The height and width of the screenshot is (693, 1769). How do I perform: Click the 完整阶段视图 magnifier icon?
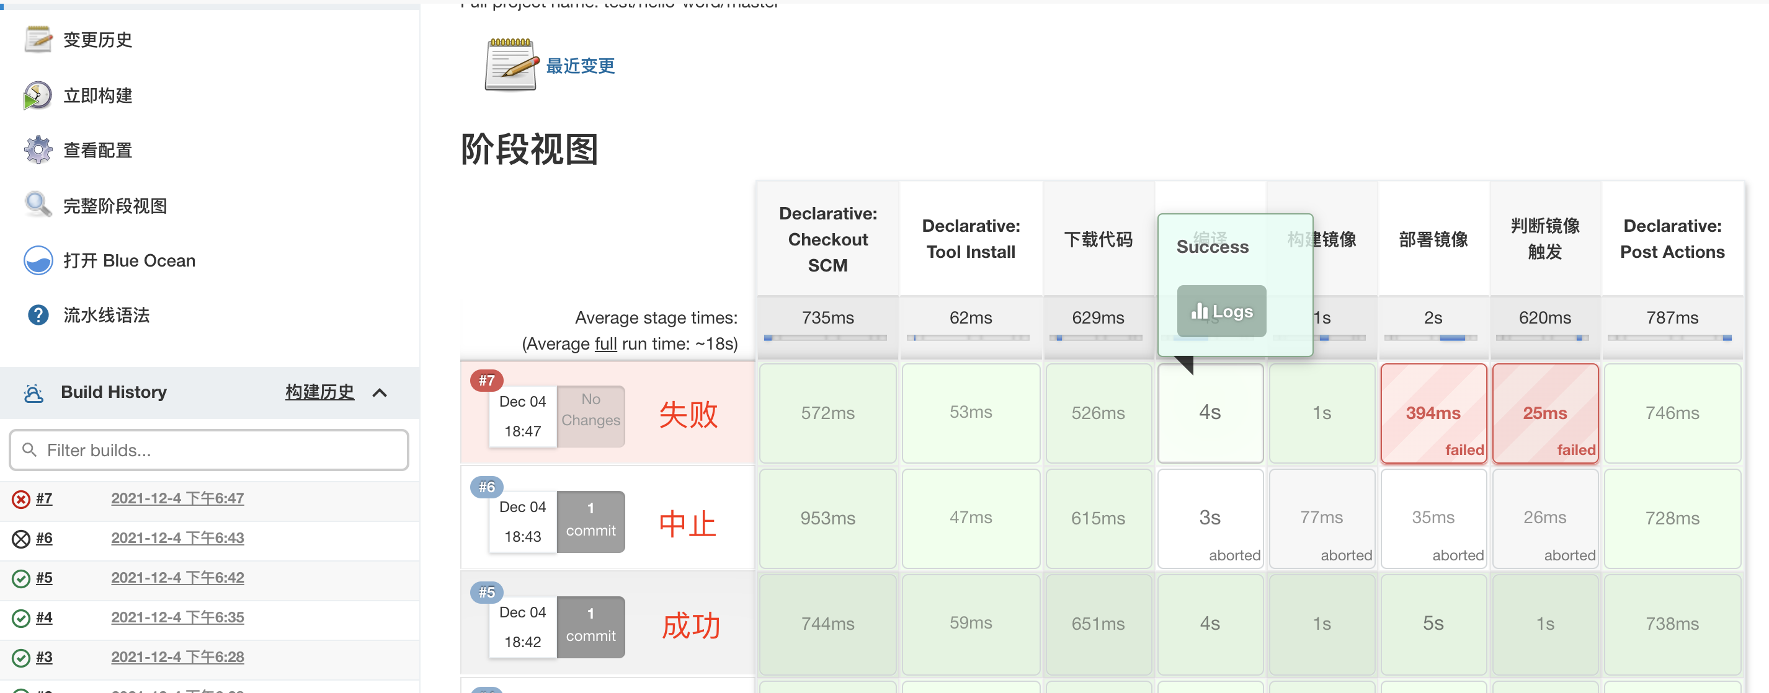(38, 205)
